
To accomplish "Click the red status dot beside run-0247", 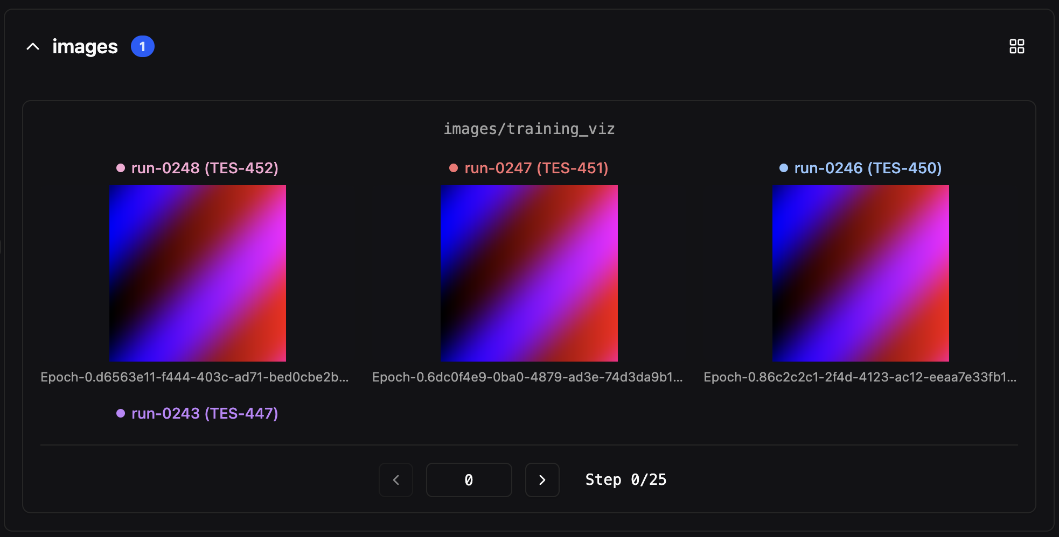I will [x=452, y=168].
